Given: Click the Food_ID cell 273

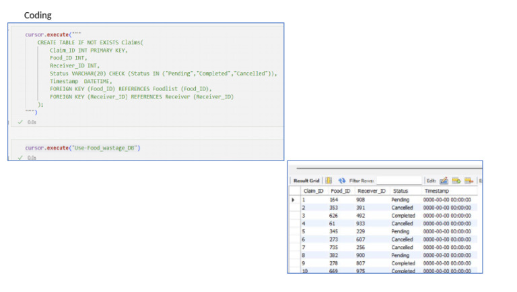Looking at the screenshot, I should pyautogui.click(x=334, y=239).
